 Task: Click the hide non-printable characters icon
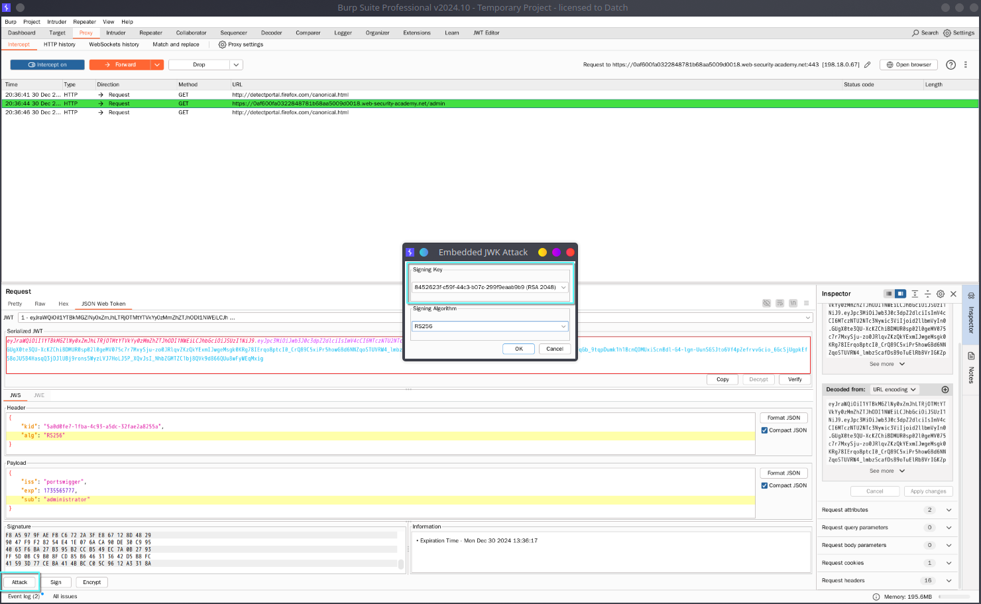click(x=766, y=303)
